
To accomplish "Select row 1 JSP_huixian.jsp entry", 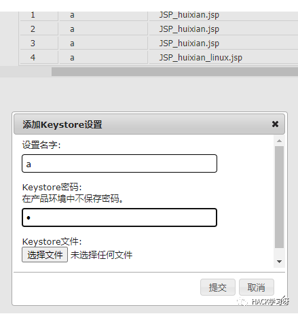I will point(189,15).
